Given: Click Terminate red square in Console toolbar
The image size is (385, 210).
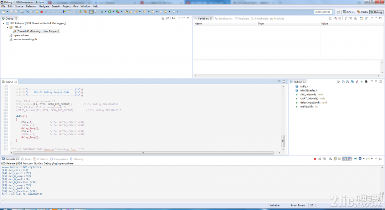Looking at the screenshot, I should [x=315, y=159].
